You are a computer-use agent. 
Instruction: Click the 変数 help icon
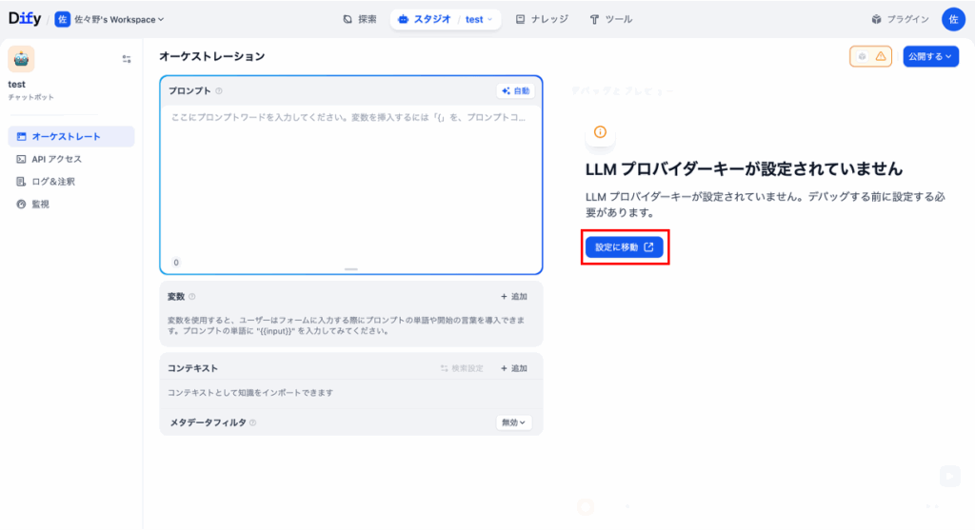192,297
